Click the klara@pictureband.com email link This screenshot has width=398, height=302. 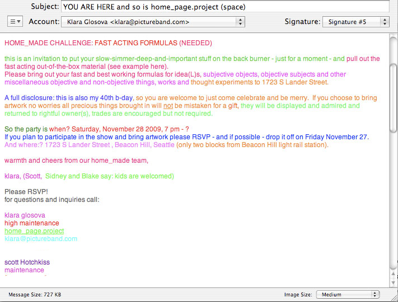41,239
